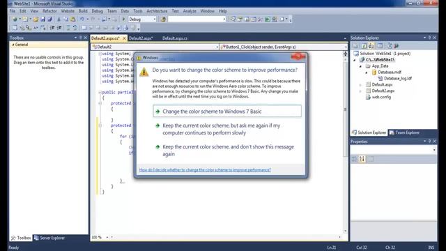Viewport: 446px width, 251px height.
Task: Click the Properties icon in the Solution Explorer toolbar
Action: pyautogui.click(x=355, y=46)
